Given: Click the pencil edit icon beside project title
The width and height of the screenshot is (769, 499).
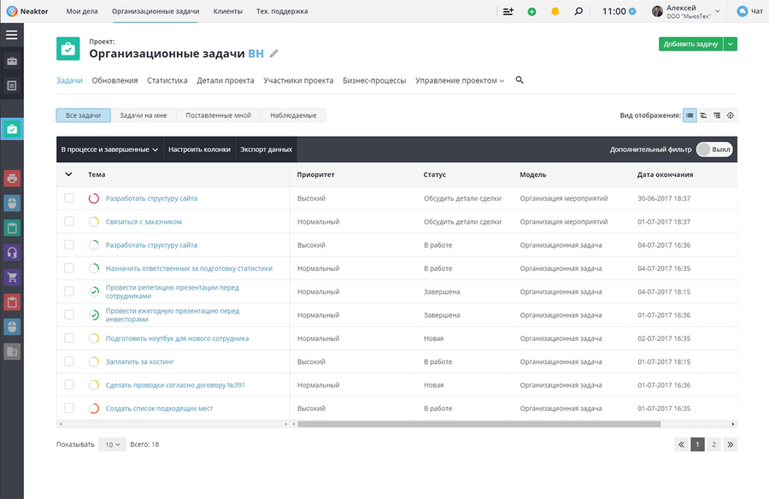Looking at the screenshot, I should tap(274, 54).
